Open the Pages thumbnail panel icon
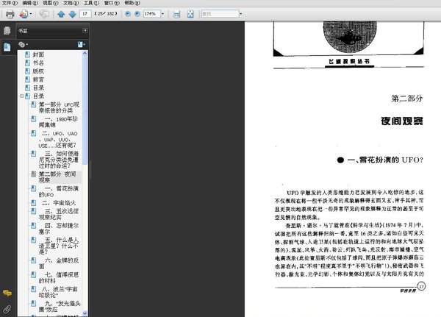The width and height of the screenshot is (441, 317). 7,30
